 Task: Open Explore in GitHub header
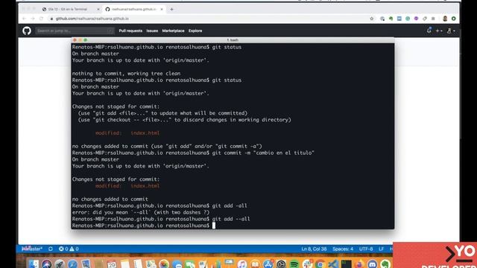pos(195,31)
